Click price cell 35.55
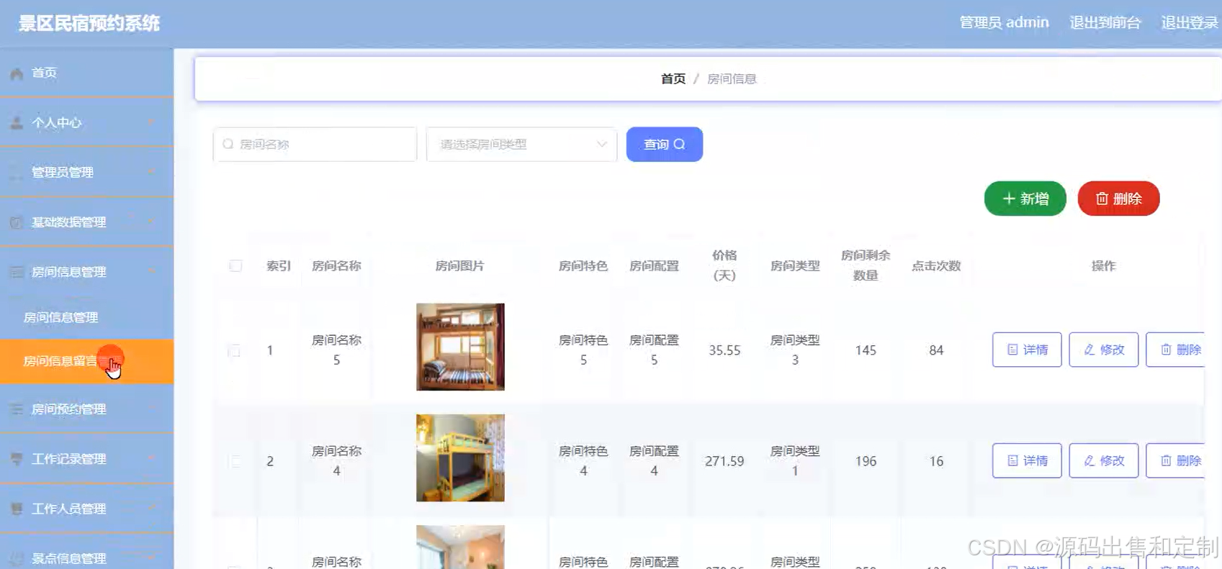The height and width of the screenshot is (569, 1222). click(x=724, y=350)
